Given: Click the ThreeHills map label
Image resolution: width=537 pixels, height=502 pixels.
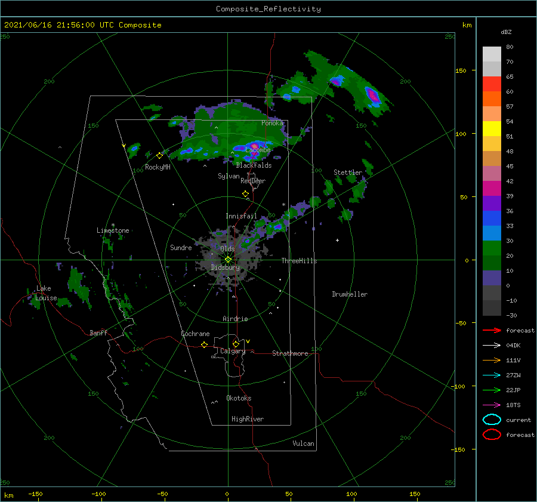Looking at the screenshot, I should (299, 261).
